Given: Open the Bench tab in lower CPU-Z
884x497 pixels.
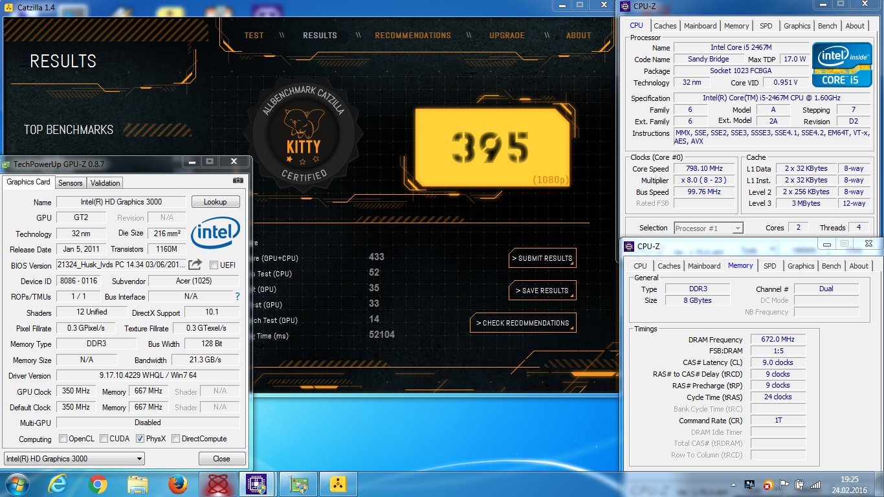Looking at the screenshot, I should [x=831, y=266].
